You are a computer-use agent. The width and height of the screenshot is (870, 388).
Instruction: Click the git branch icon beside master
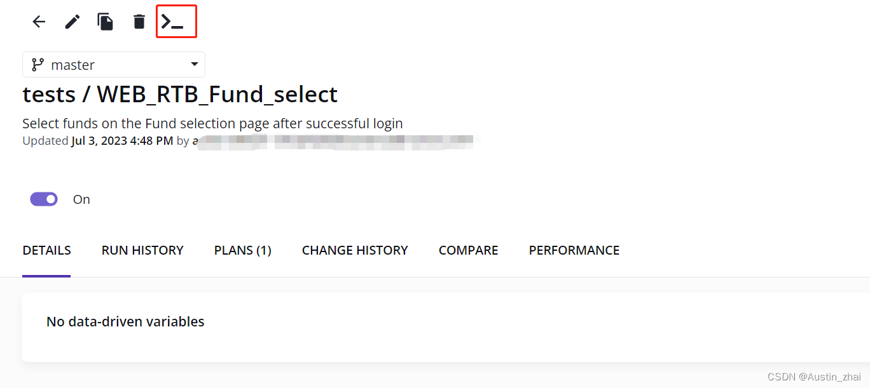[38, 65]
